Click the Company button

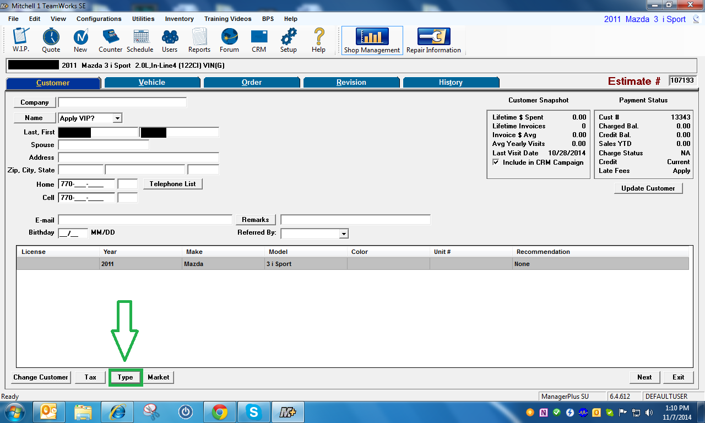click(x=34, y=102)
